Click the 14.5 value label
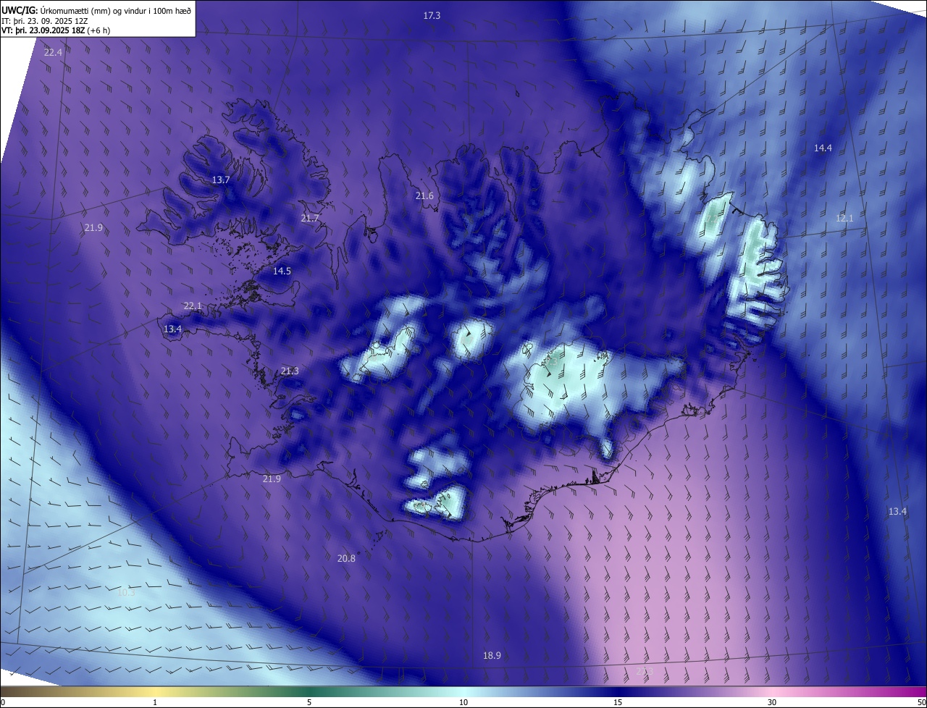Screen dimensions: 927x708 click(x=282, y=271)
